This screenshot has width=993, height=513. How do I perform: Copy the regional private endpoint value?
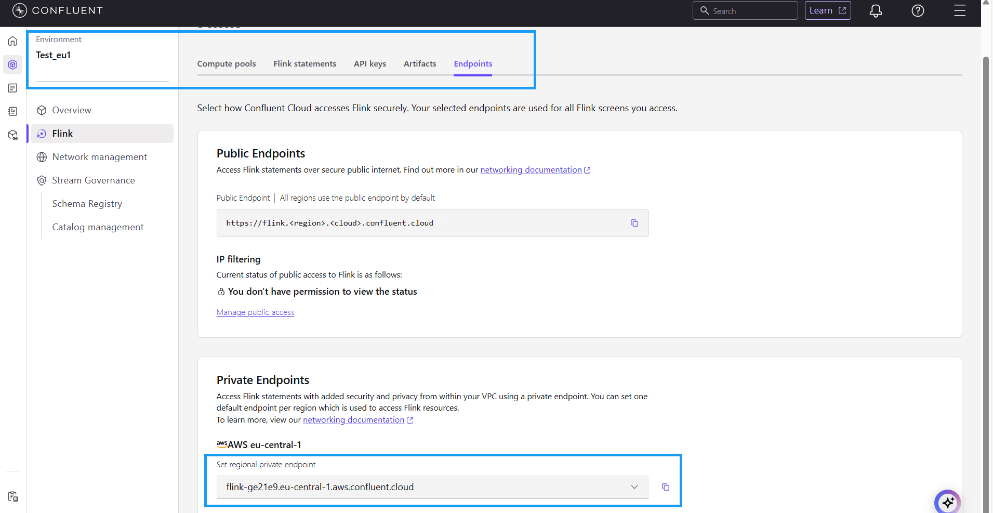pos(666,487)
